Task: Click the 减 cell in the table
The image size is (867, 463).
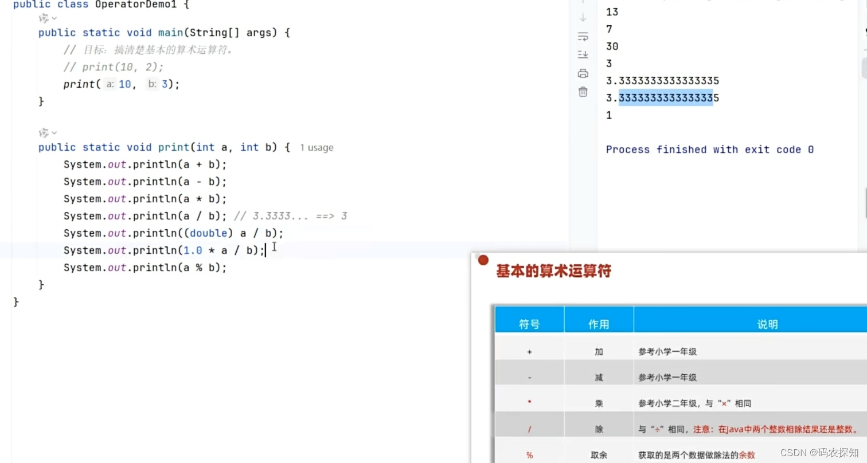Action: click(x=599, y=378)
